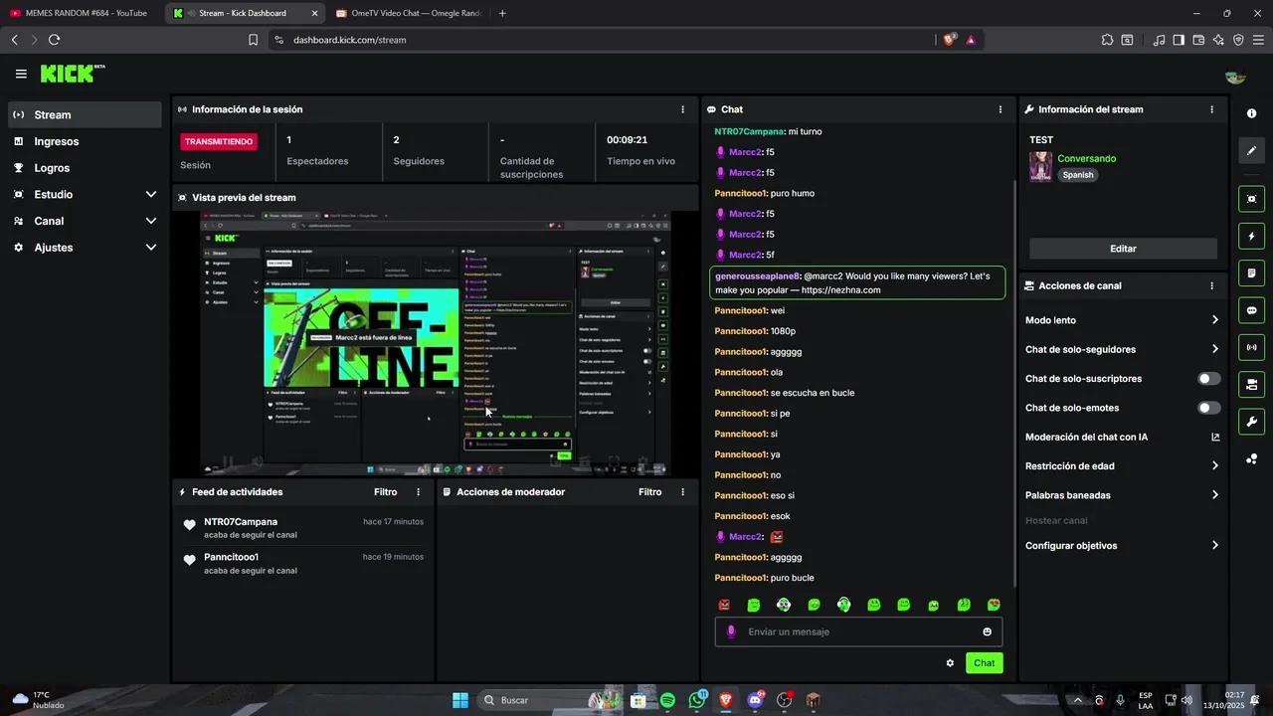Screen dimensions: 1273x716
Task: Click in the Enviar un mensaje field
Action: pos(858,631)
